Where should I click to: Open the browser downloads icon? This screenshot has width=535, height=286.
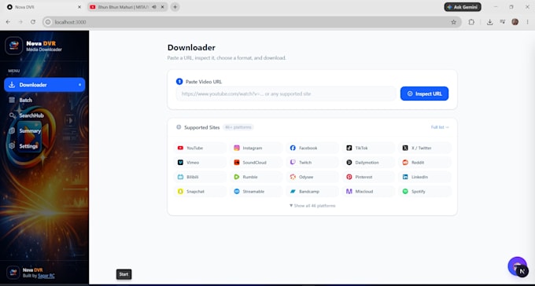pyautogui.click(x=489, y=22)
